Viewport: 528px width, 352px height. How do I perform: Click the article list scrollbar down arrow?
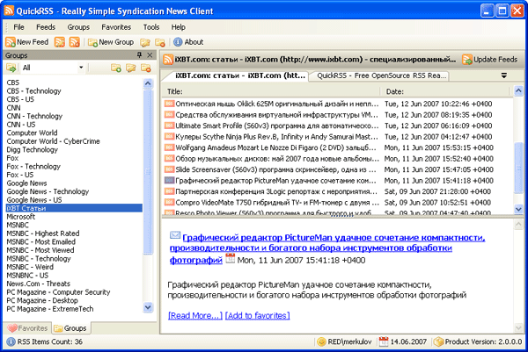click(518, 209)
